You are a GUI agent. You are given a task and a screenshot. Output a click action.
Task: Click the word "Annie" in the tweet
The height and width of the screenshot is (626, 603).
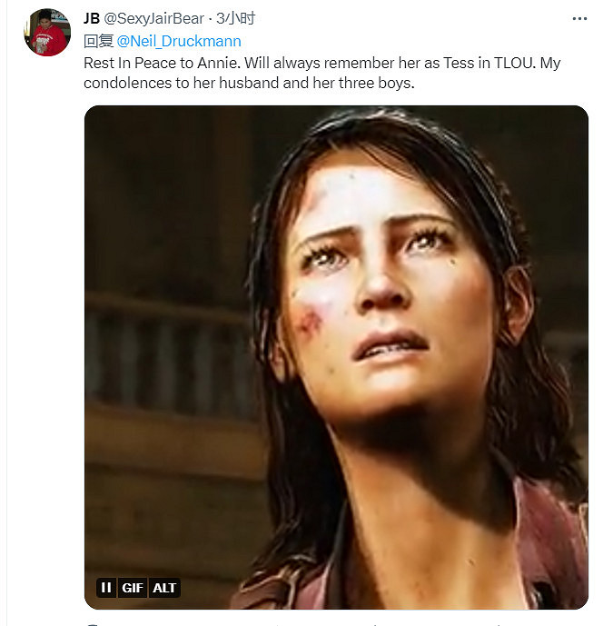click(x=216, y=64)
